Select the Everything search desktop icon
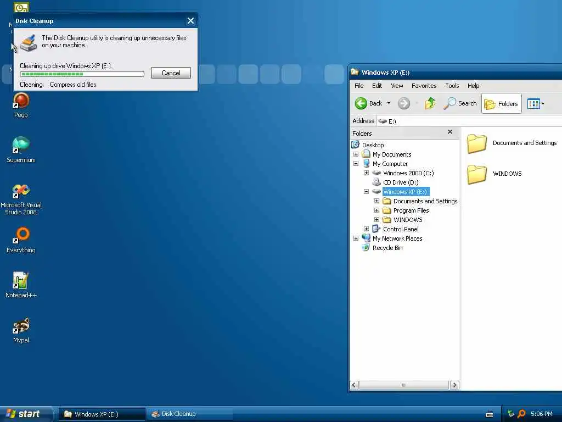Viewport: 562px width, 422px height. 21,240
